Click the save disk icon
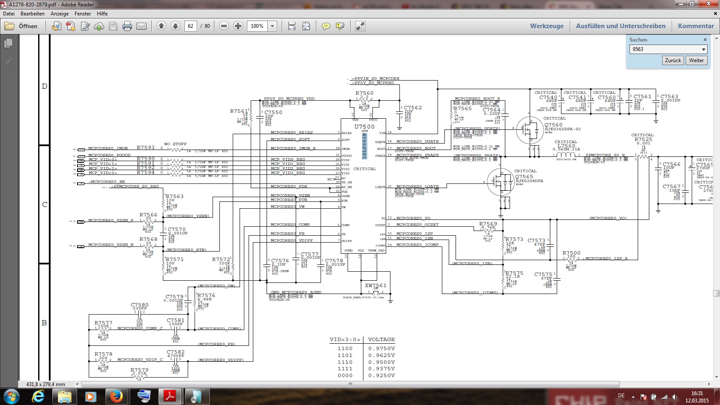 (113, 26)
